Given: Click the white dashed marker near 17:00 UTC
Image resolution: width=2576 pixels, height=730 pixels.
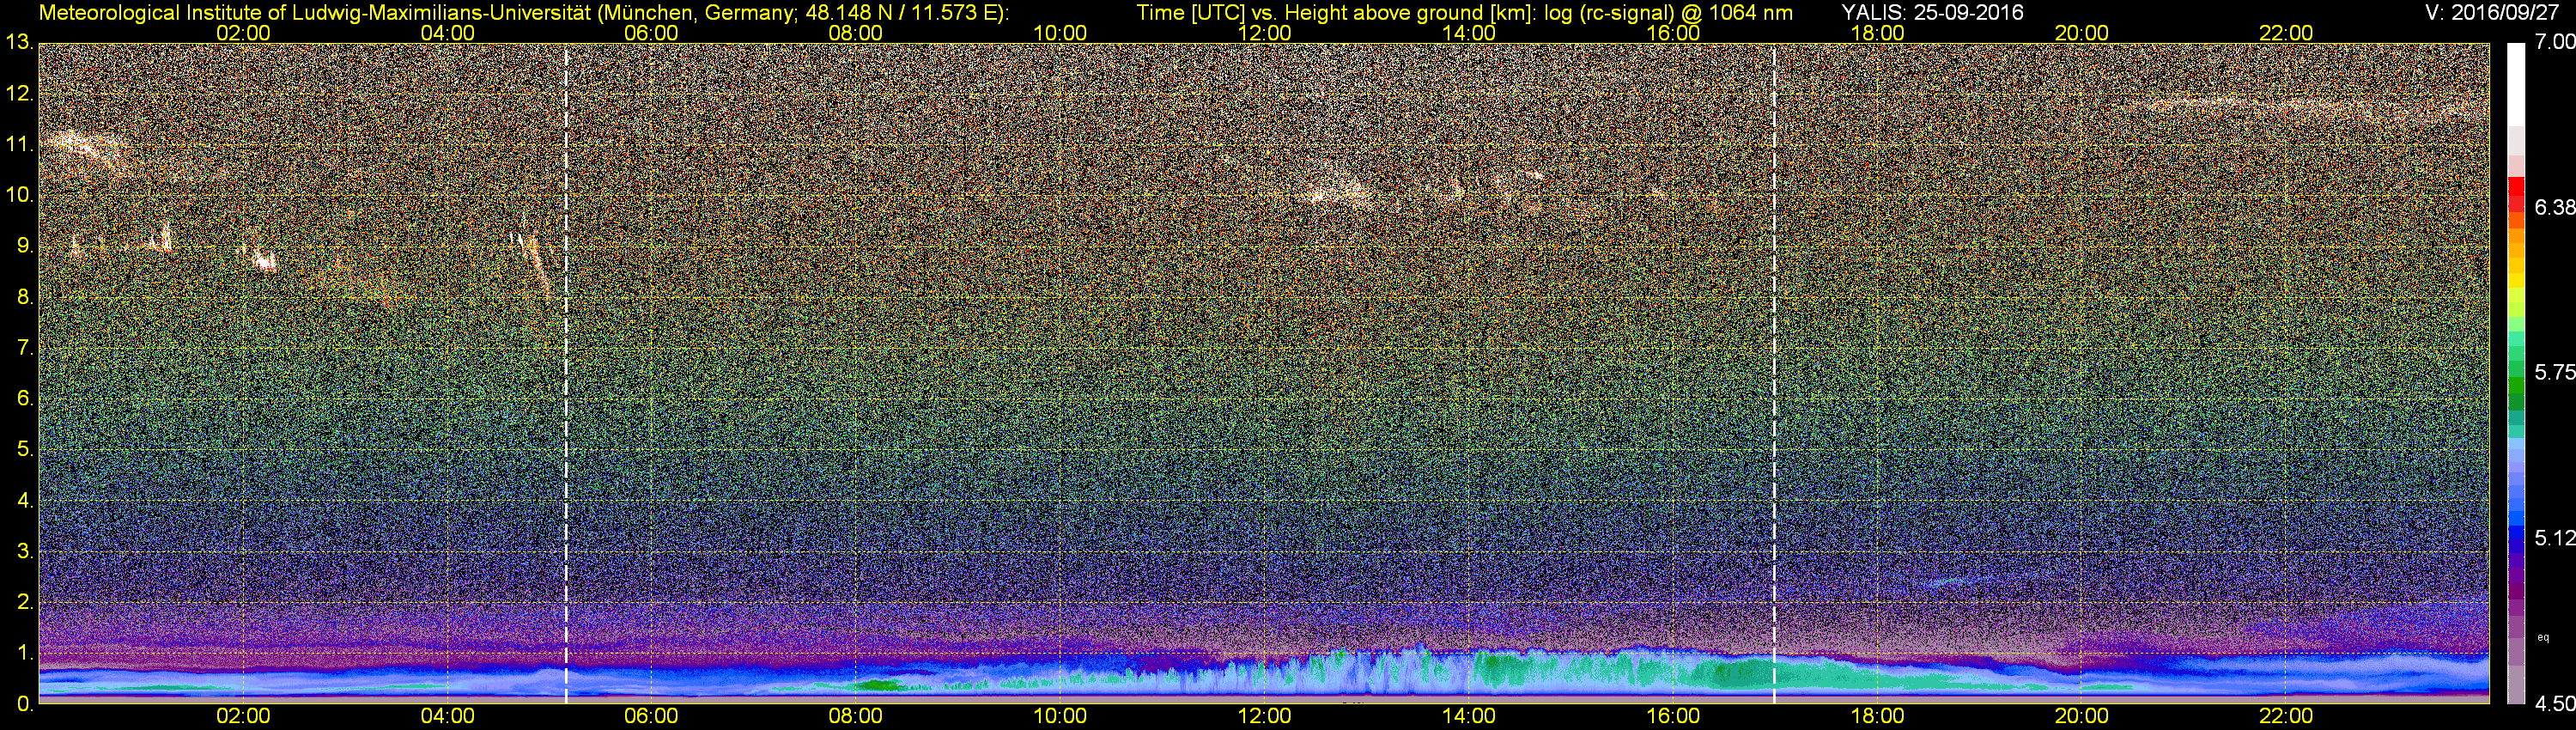Looking at the screenshot, I should (x=1774, y=373).
